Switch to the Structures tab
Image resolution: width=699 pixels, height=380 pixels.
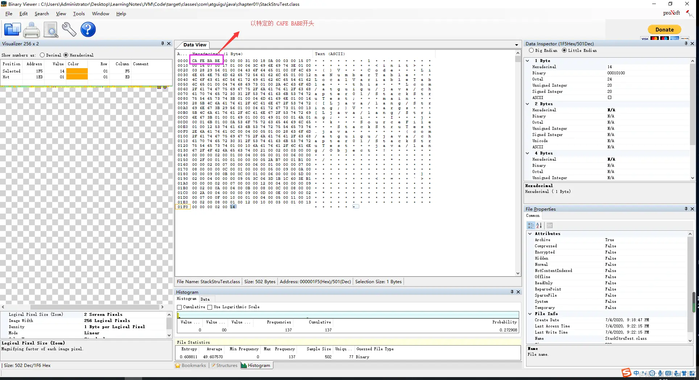tap(224, 365)
